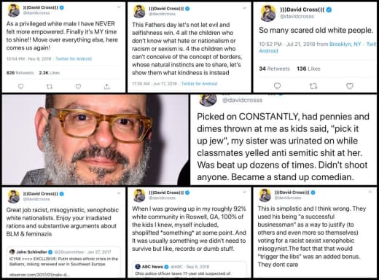The height and width of the screenshot is (280, 379).
Task: Open quoted ABC News tweet
Action: 189,269
